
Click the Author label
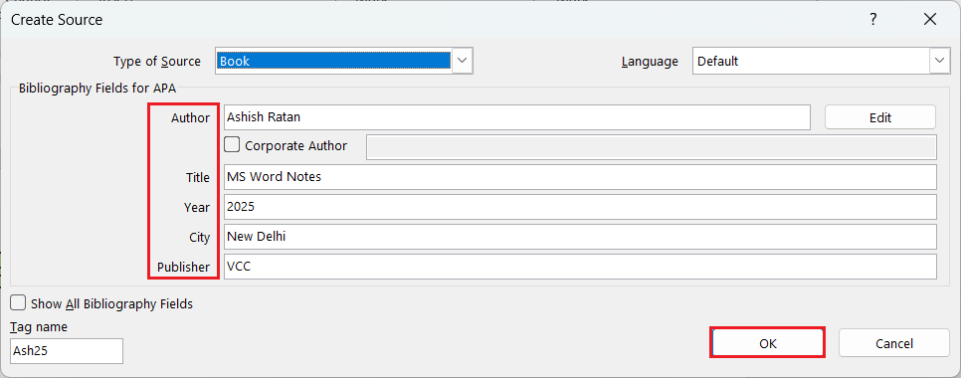190,117
